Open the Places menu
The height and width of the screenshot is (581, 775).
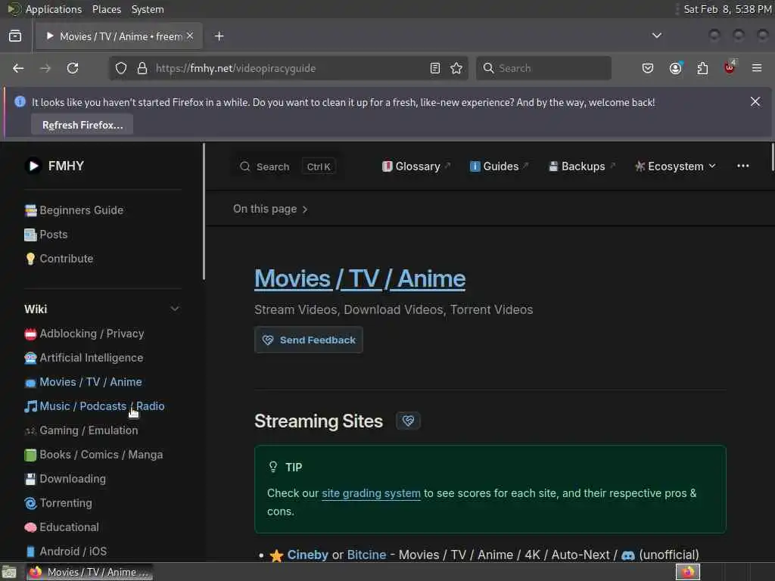[x=107, y=9]
